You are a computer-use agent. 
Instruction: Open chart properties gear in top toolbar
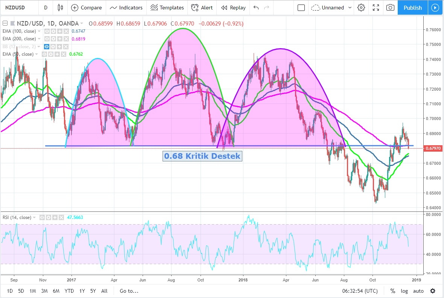coord(361,8)
